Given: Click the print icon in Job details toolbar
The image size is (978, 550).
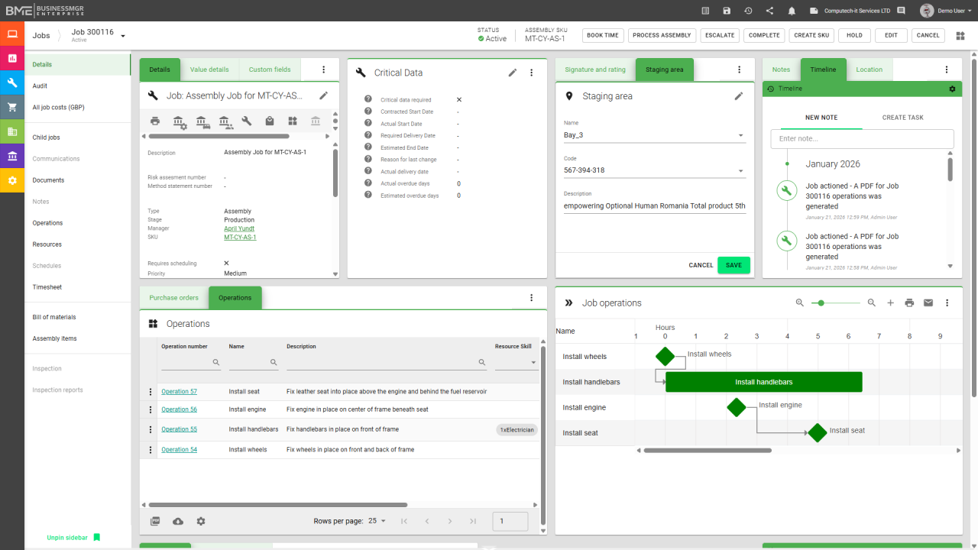Looking at the screenshot, I should point(155,121).
